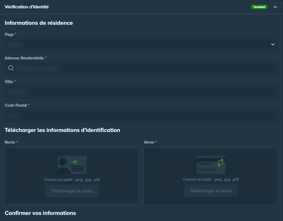Screen dimensions: 283x221
Task: Click the Vérification d'Identité header title
Action: (x=26, y=7)
